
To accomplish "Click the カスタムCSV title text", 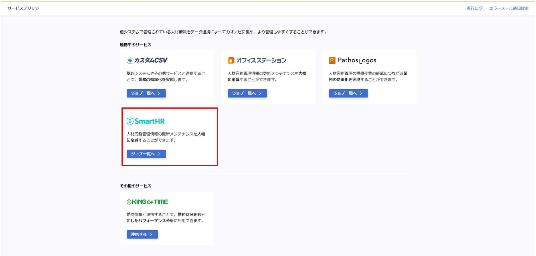I will click(x=151, y=60).
